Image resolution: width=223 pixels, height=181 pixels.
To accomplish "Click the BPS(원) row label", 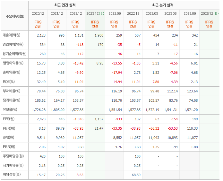I will 8,138.
